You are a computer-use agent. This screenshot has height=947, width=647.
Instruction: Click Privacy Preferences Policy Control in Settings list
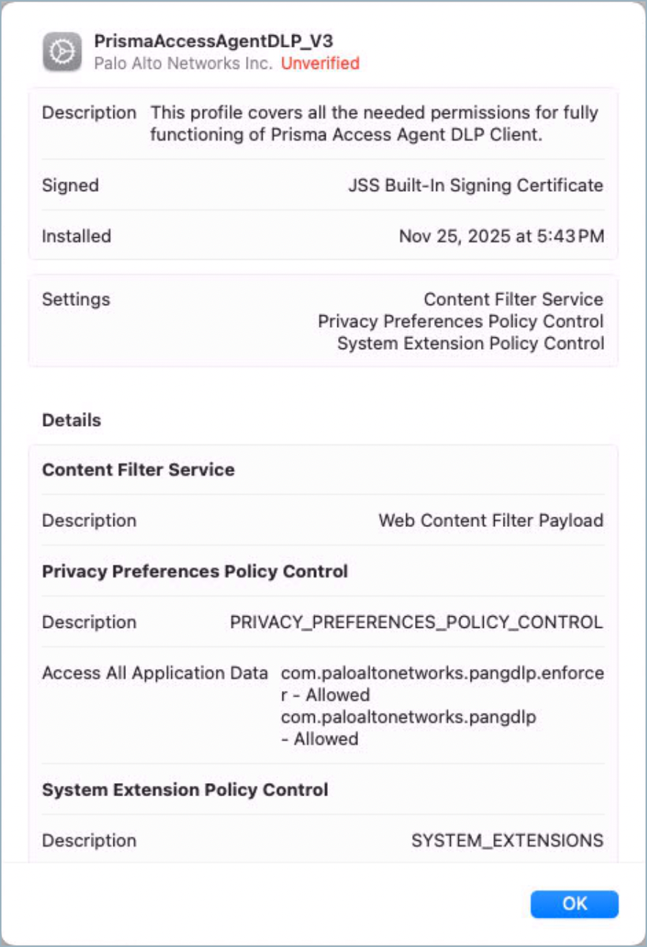(x=460, y=321)
